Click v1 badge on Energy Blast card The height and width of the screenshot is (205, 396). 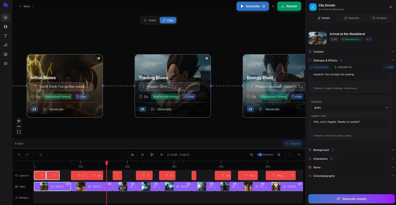(250, 109)
